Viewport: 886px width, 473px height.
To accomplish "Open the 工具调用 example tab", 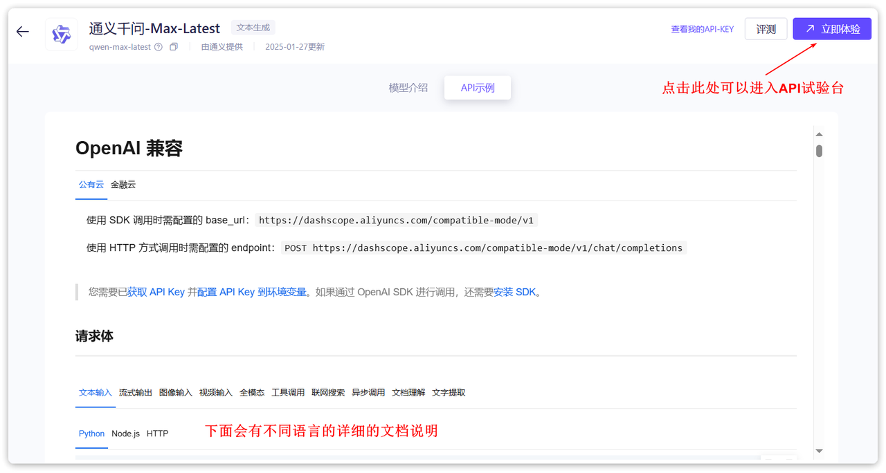I will 288,391.
